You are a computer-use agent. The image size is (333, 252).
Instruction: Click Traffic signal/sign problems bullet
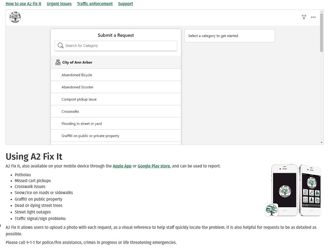click(x=40, y=218)
